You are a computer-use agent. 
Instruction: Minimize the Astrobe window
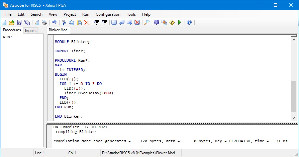pyautogui.click(x=261, y=5)
